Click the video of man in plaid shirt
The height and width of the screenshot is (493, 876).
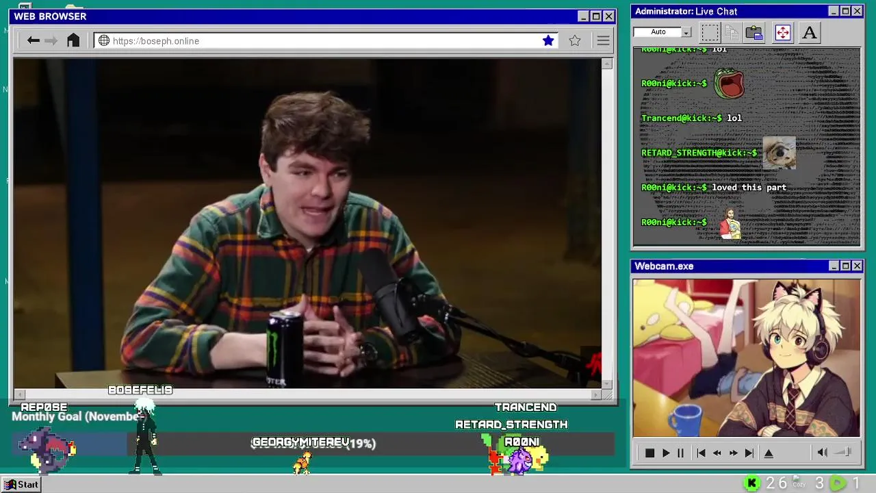[307, 223]
